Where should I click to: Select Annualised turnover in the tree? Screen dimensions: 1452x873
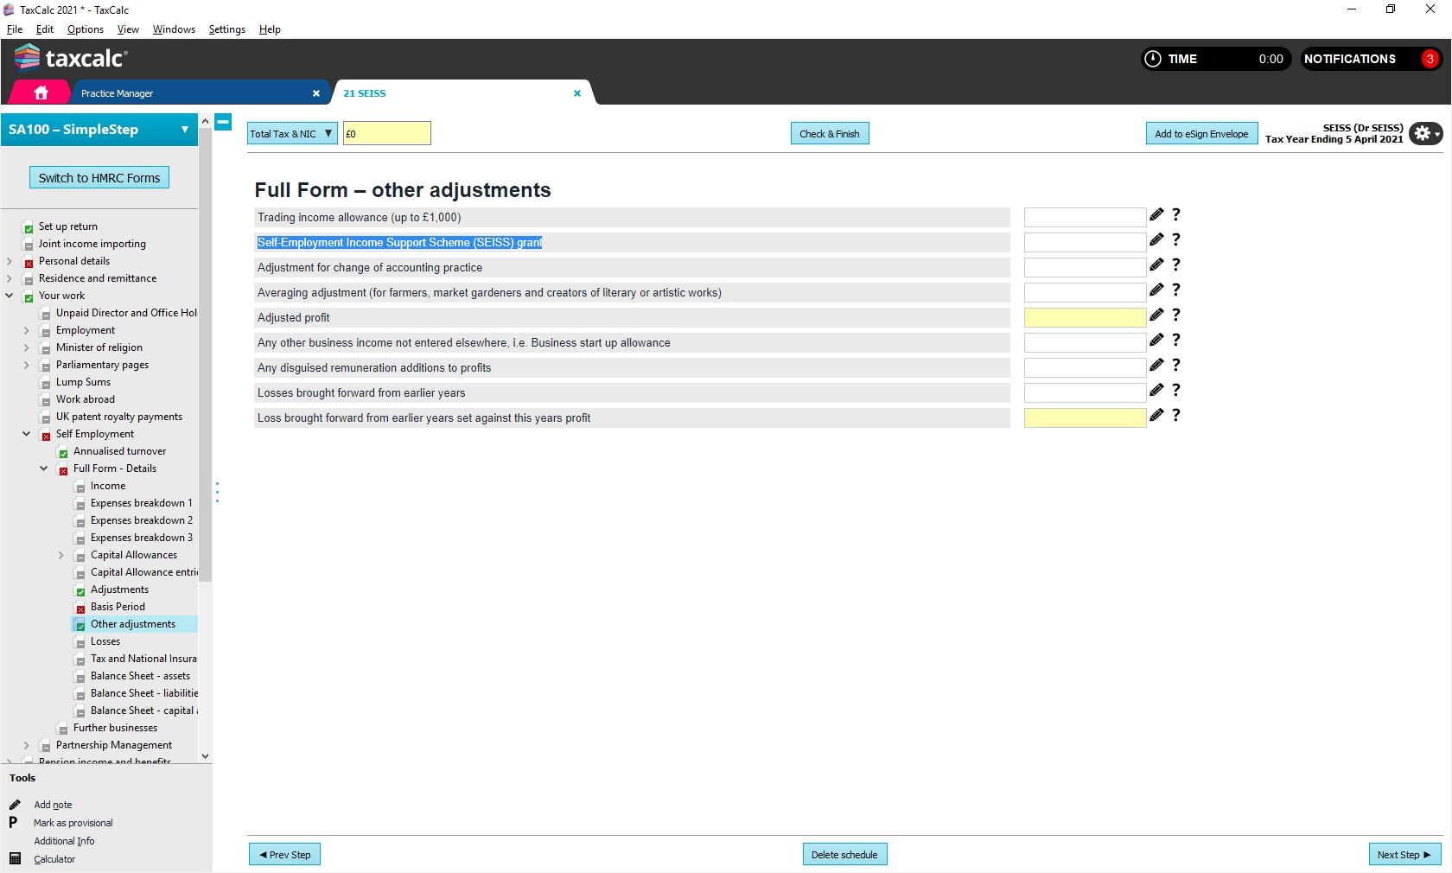coord(119,451)
